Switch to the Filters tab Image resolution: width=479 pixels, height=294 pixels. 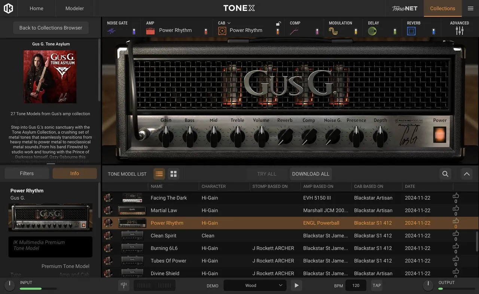point(27,174)
